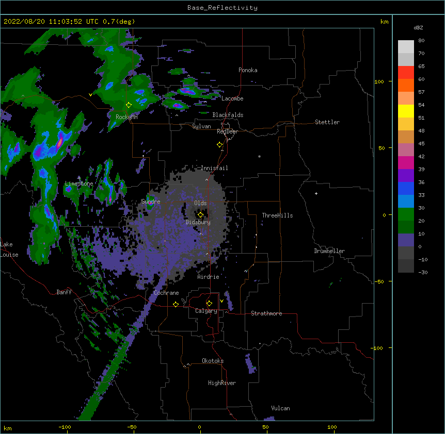Screen dimensions: 445x434
Task: Click the magenta 42 dBZ legend swatch
Action: pyautogui.click(x=406, y=162)
